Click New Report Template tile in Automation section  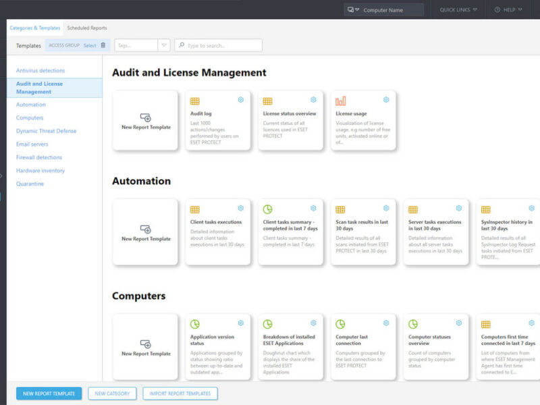point(146,232)
